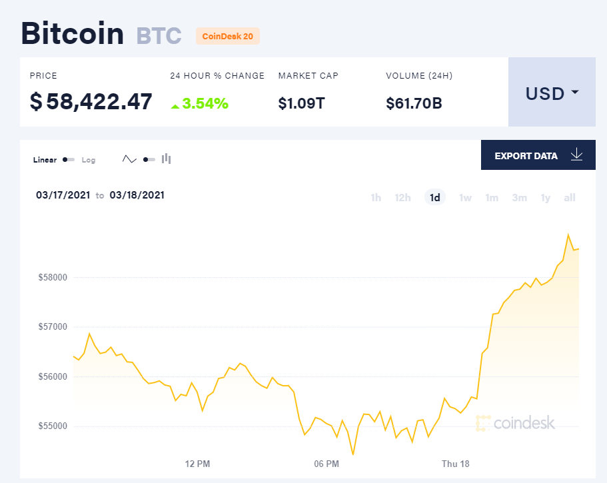Image resolution: width=607 pixels, height=483 pixels.
Task: Toggle the line/candlestick chart type switch
Action: click(x=149, y=159)
